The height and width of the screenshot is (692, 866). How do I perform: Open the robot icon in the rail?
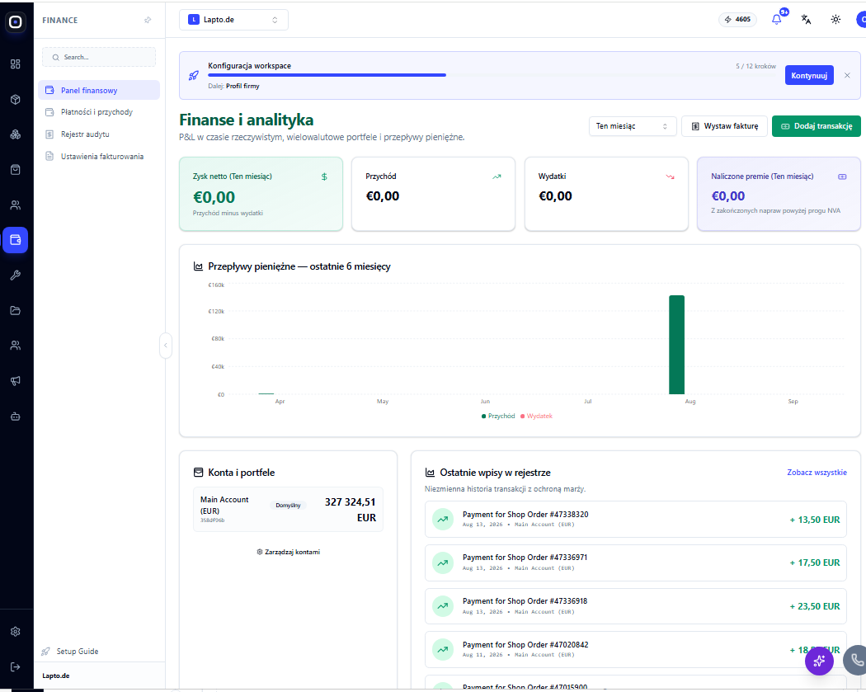point(16,416)
